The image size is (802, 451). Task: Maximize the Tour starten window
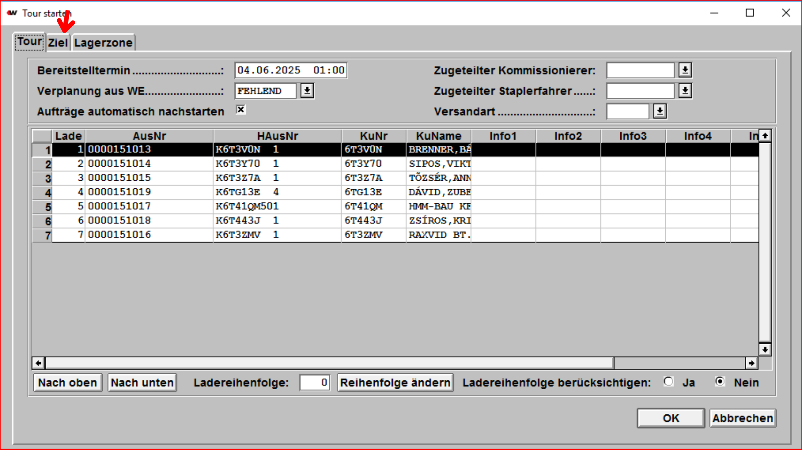click(x=750, y=13)
